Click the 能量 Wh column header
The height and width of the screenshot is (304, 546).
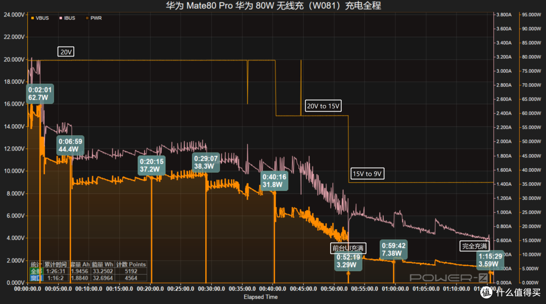(x=102, y=264)
